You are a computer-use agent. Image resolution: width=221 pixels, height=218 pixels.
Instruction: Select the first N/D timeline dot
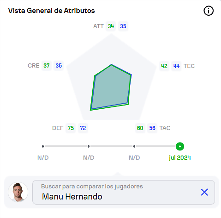tap(43, 146)
